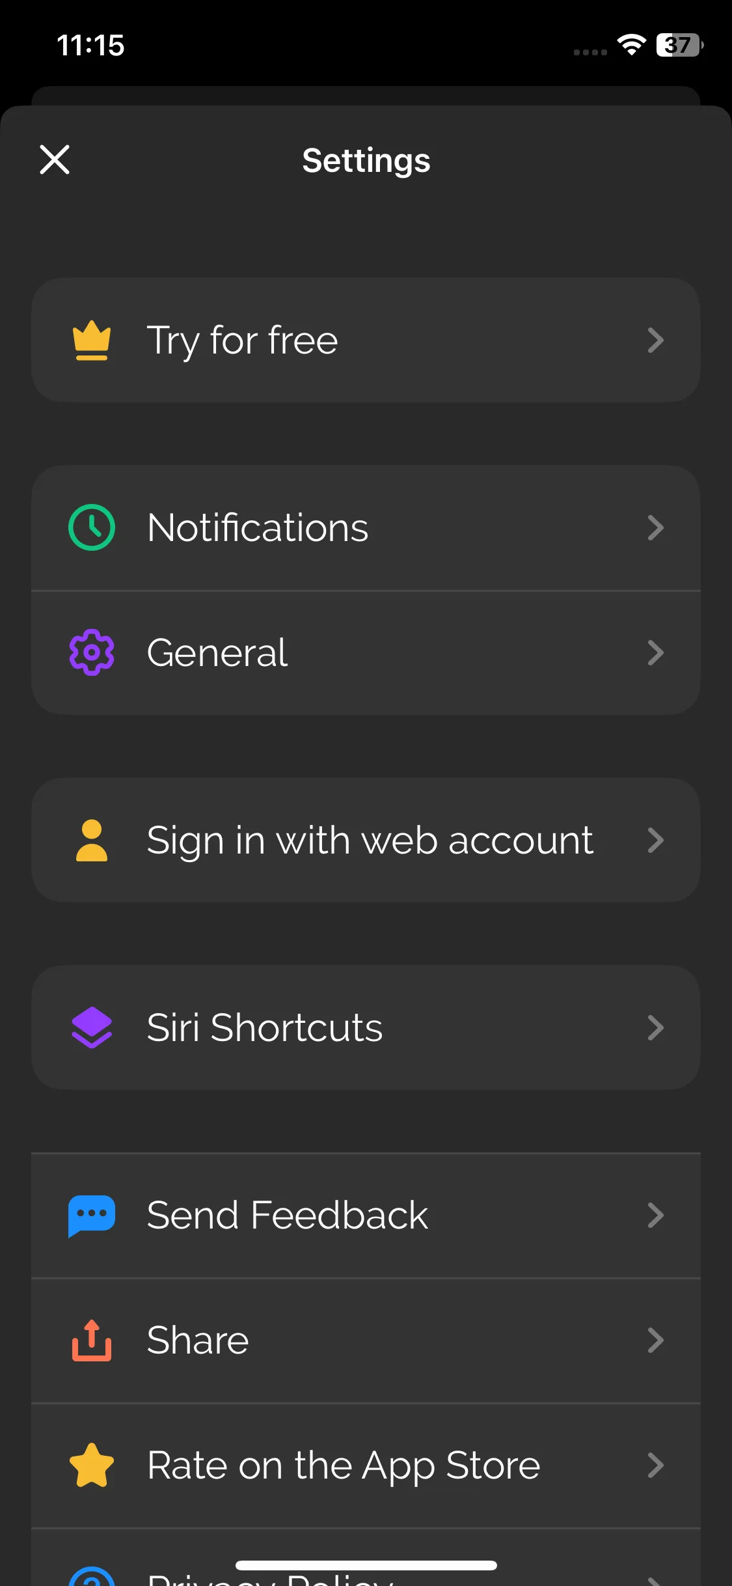The width and height of the screenshot is (732, 1586).
Task: Expand Try for free chevron
Action: [x=655, y=340]
